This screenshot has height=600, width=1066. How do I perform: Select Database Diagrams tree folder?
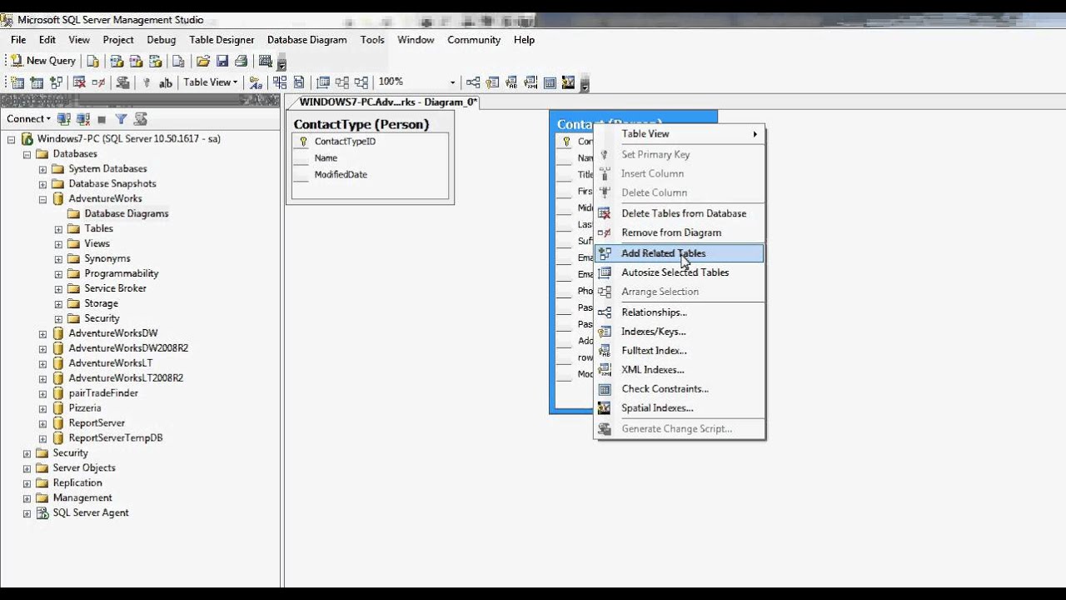[127, 214]
